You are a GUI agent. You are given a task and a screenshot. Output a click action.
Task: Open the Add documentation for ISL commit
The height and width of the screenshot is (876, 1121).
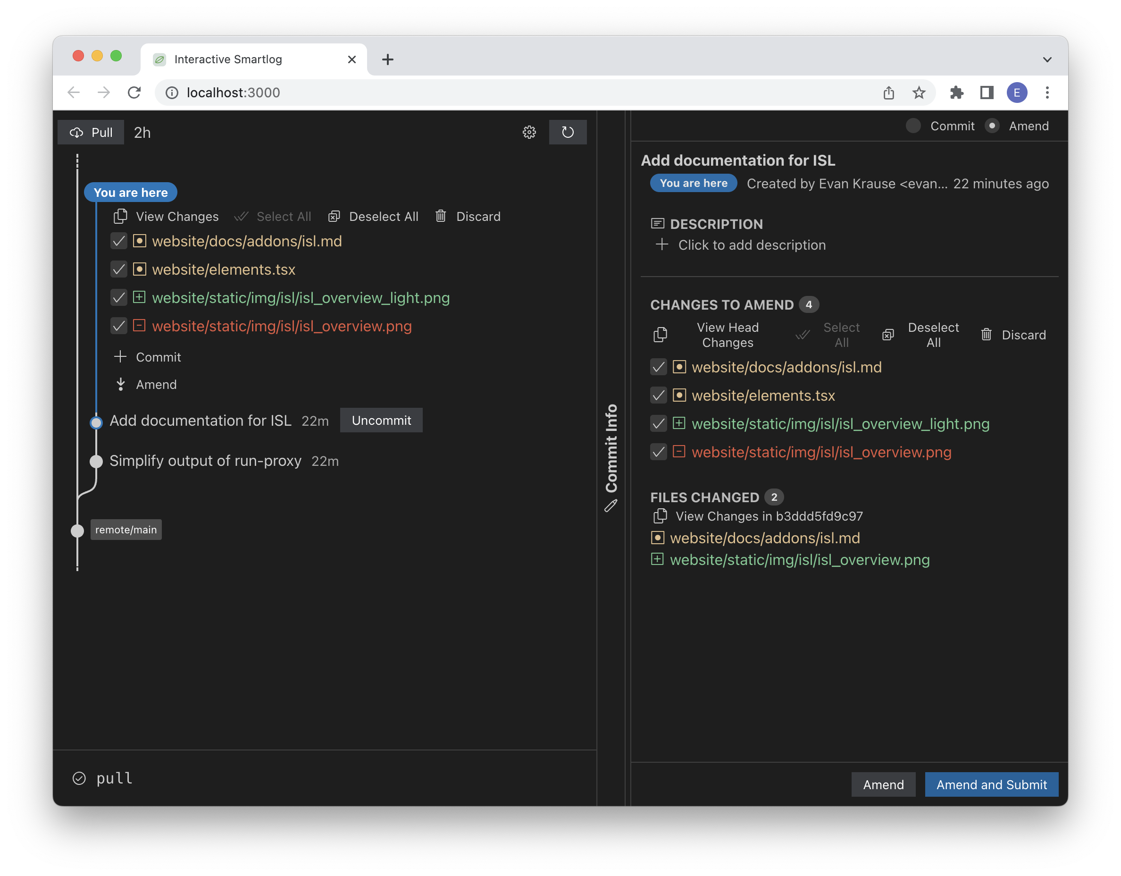point(199,421)
